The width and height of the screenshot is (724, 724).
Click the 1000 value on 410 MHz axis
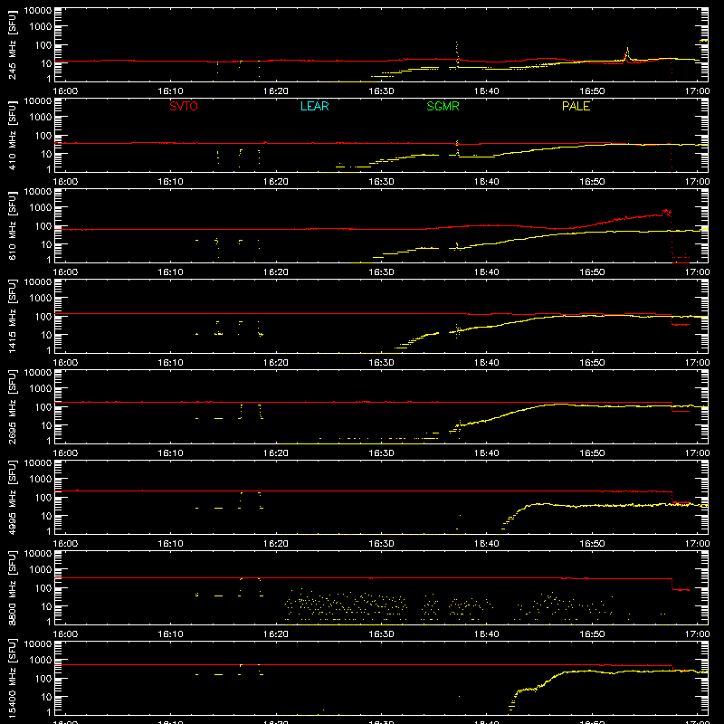[x=41, y=118]
